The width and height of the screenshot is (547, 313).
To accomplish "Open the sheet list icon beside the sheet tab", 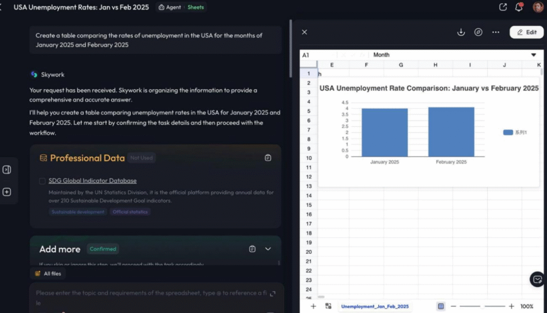I will pos(328,306).
